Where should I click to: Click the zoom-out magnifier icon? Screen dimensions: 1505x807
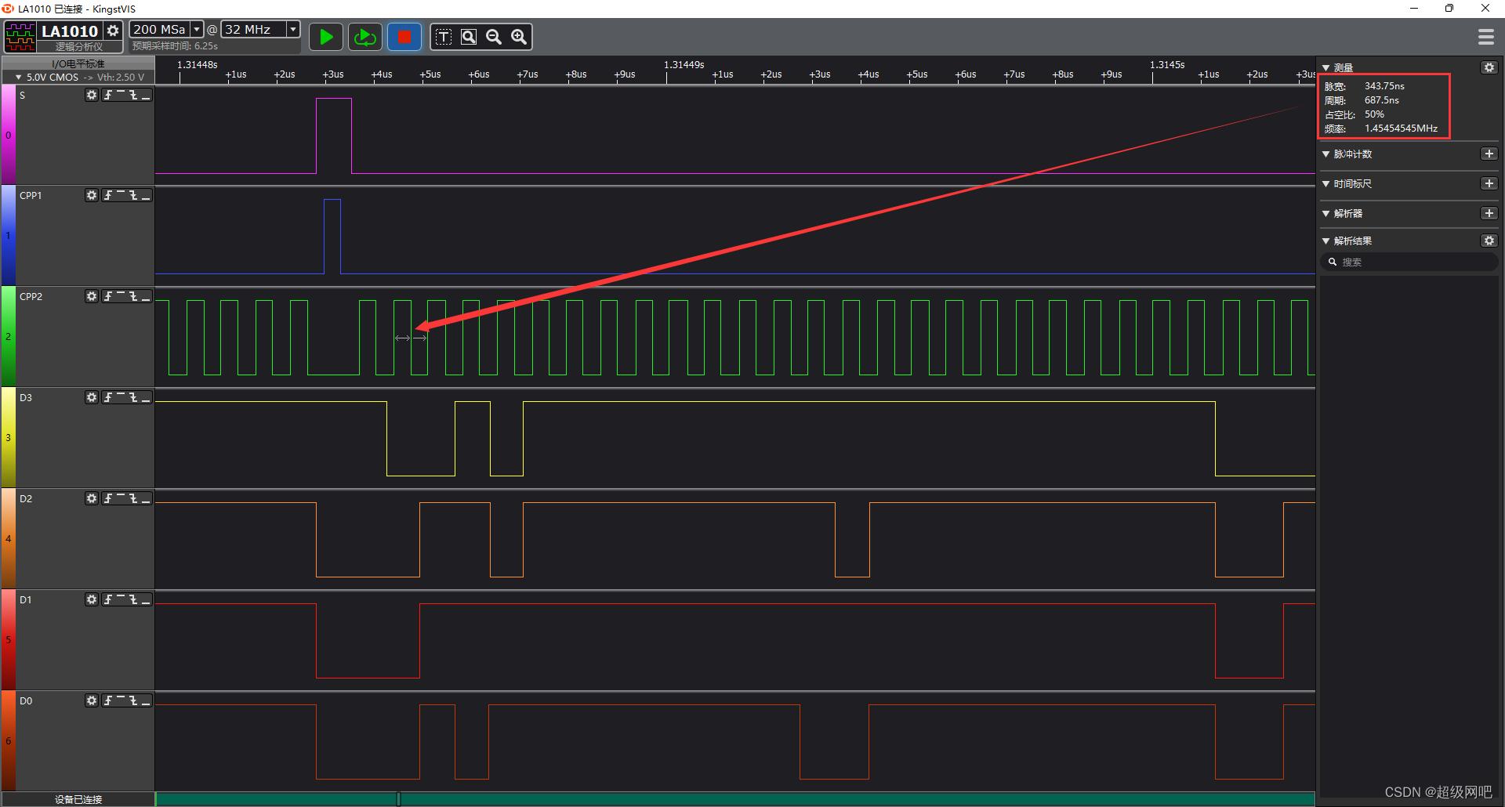pos(494,37)
